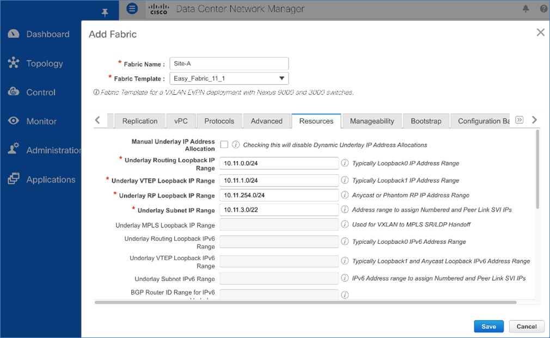Click info icon for Manual Underlay IP Allocation
550x338 pixels.
[x=236, y=144]
